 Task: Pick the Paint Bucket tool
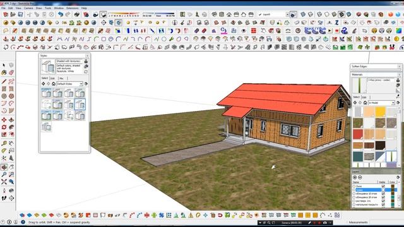pos(4,73)
